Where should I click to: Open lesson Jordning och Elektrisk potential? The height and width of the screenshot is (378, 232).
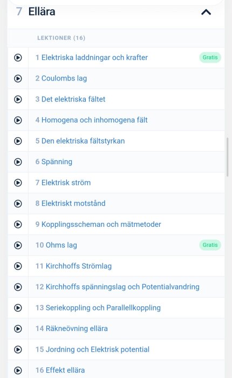click(x=92, y=349)
